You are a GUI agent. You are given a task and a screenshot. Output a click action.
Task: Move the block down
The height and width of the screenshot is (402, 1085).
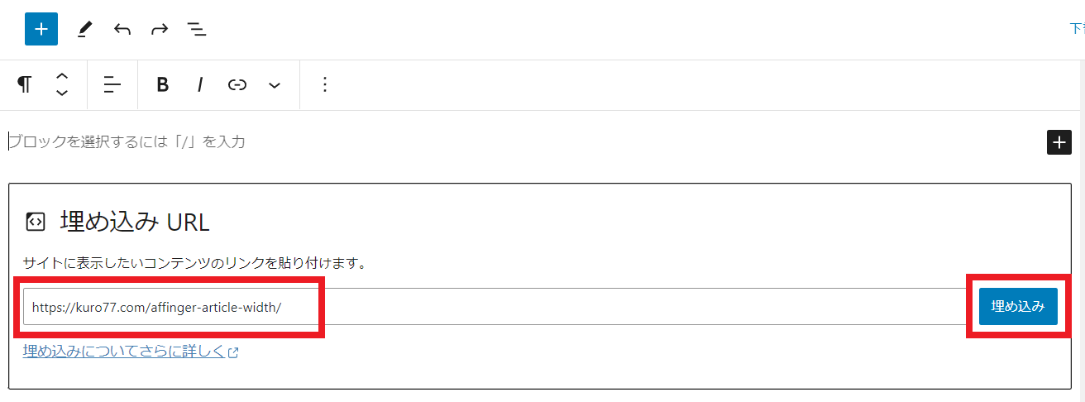coord(62,93)
